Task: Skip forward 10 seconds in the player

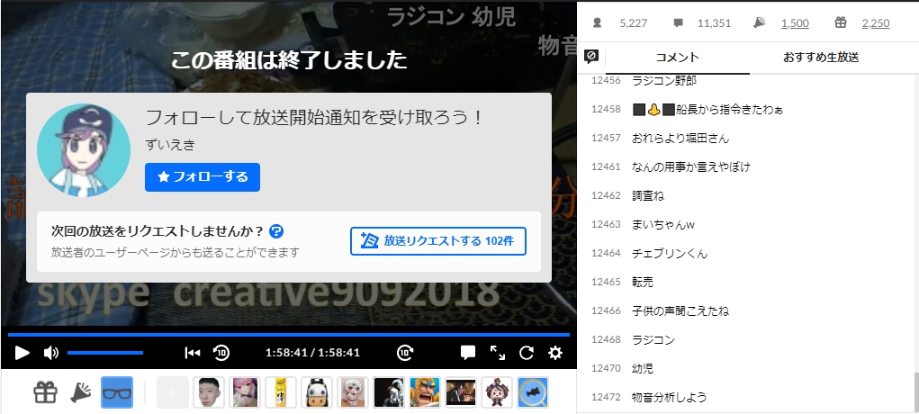Action: 405,353
